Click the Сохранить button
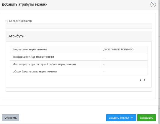160x124 pixels. (146, 118)
